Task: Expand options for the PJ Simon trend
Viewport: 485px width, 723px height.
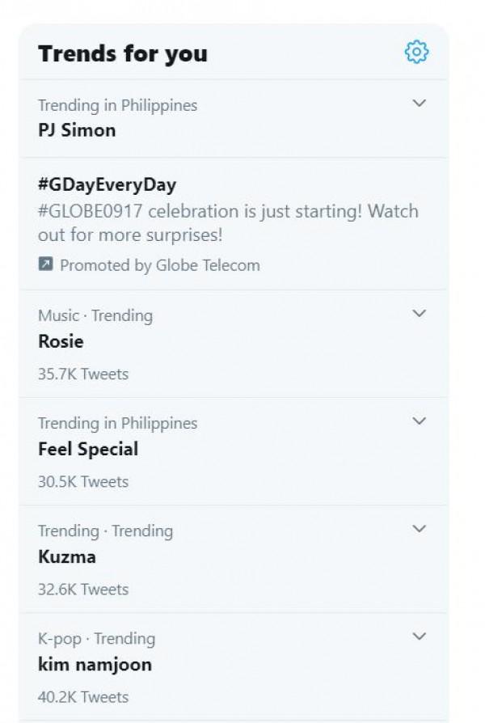Action: pos(418,103)
